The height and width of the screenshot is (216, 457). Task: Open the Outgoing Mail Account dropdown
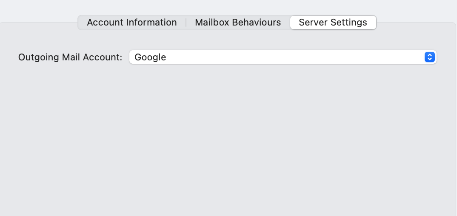(283, 57)
